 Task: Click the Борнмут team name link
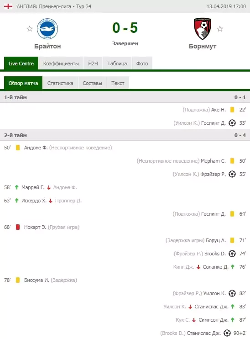pos(203,46)
